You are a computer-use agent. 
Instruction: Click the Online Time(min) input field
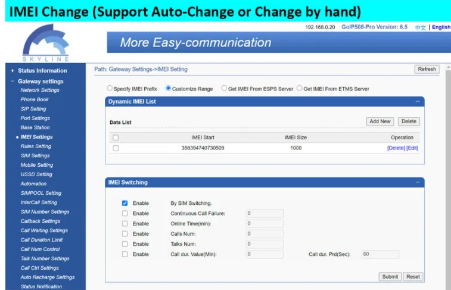[264, 223]
